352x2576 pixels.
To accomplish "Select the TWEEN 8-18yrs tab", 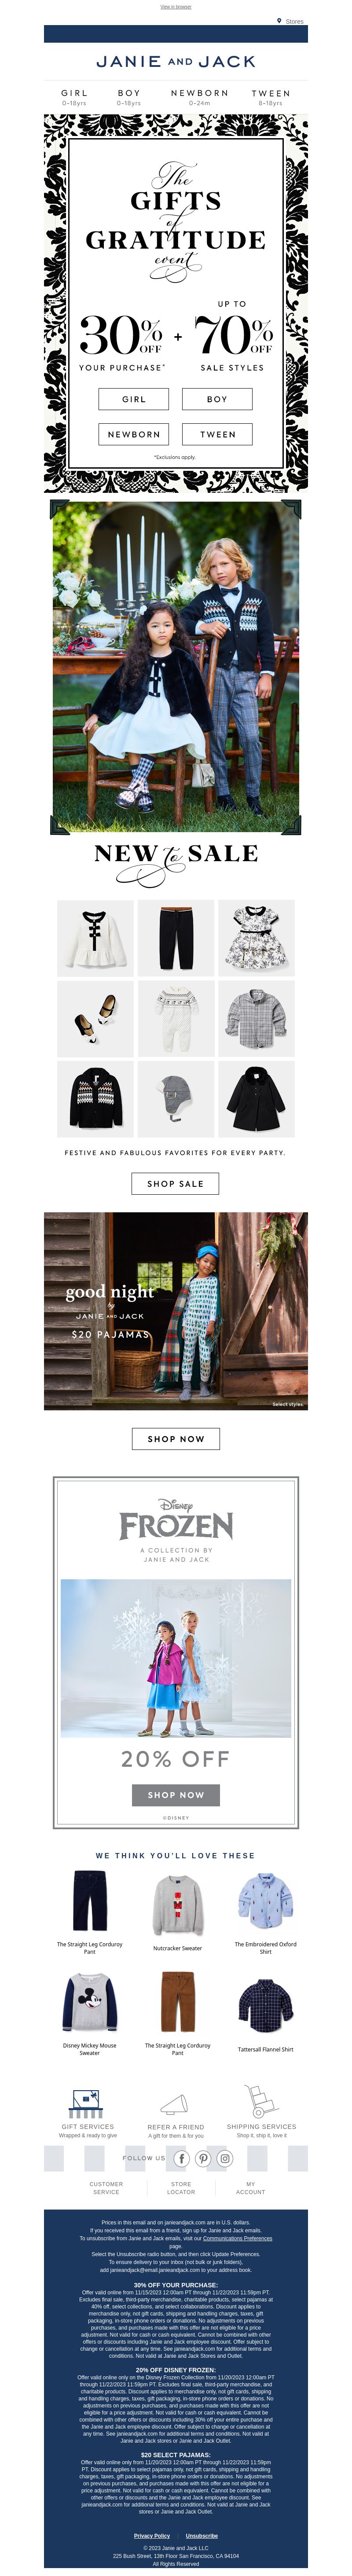I will coord(270,97).
